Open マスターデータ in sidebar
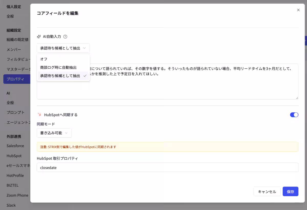The image size is (307, 210). click(x=18, y=69)
